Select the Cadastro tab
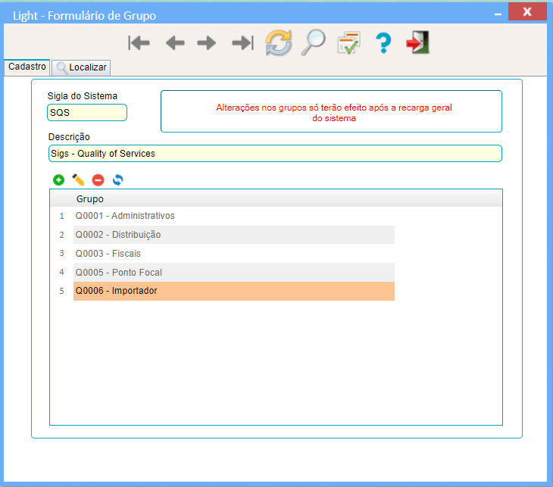Image resolution: width=553 pixels, height=487 pixels. (x=27, y=67)
